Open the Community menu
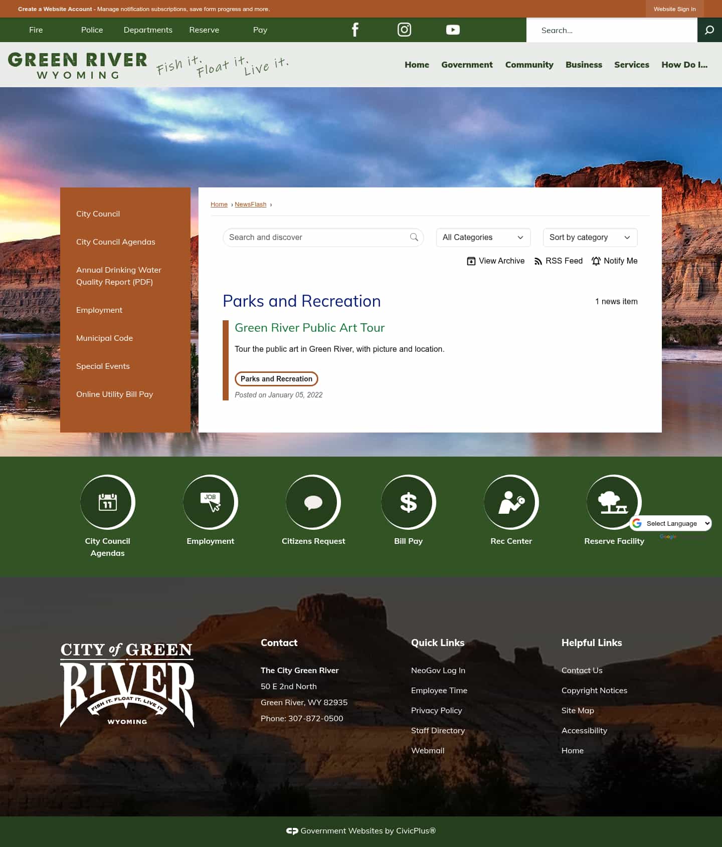 529,65
